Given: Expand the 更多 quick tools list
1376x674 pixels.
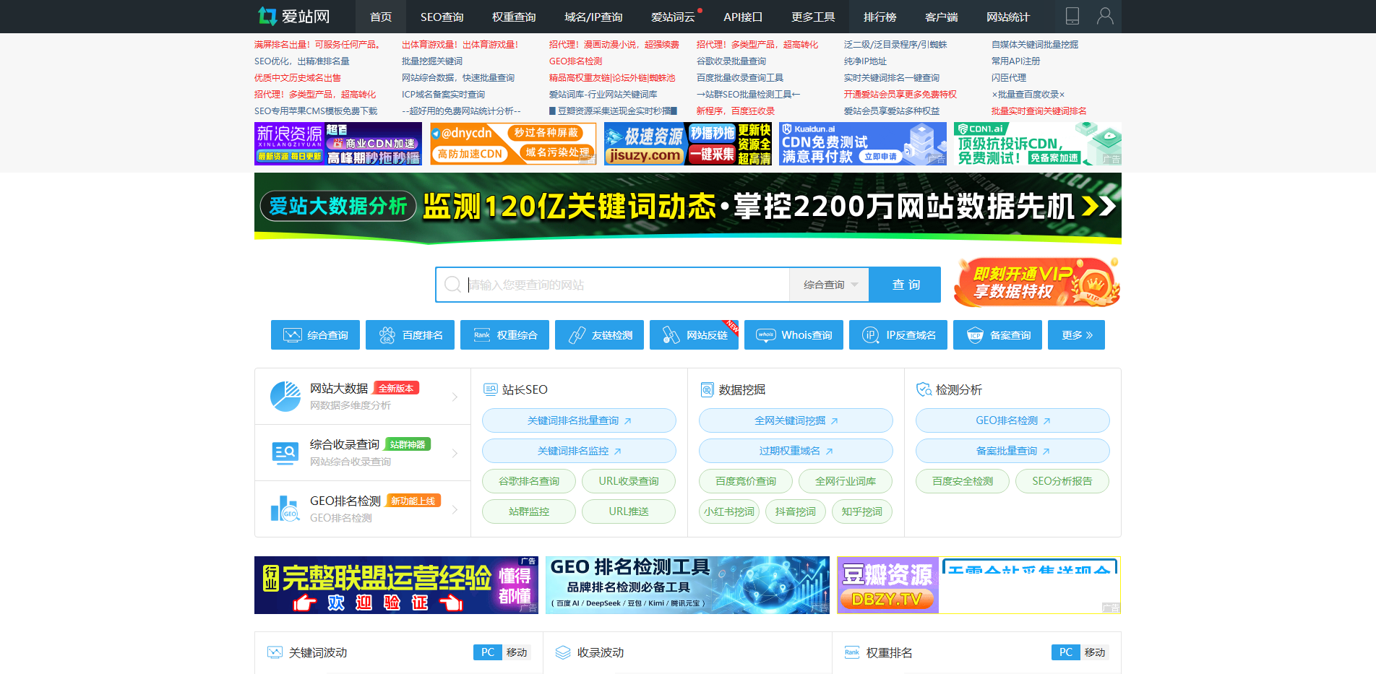Looking at the screenshot, I should point(1076,334).
